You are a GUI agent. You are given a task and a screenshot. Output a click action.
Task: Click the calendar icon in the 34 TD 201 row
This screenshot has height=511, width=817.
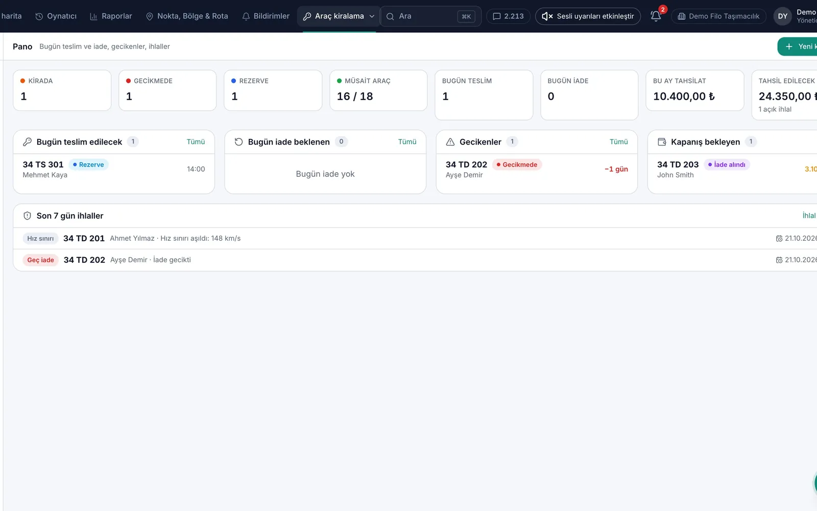(x=779, y=239)
